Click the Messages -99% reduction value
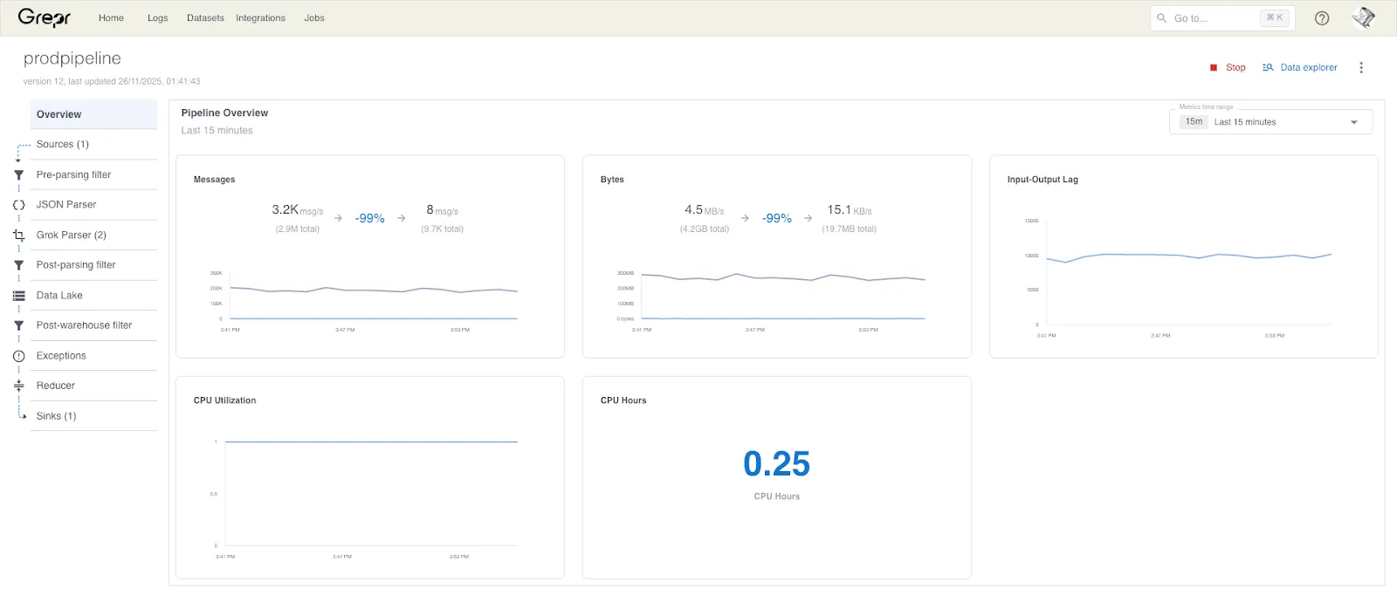 tap(369, 218)
